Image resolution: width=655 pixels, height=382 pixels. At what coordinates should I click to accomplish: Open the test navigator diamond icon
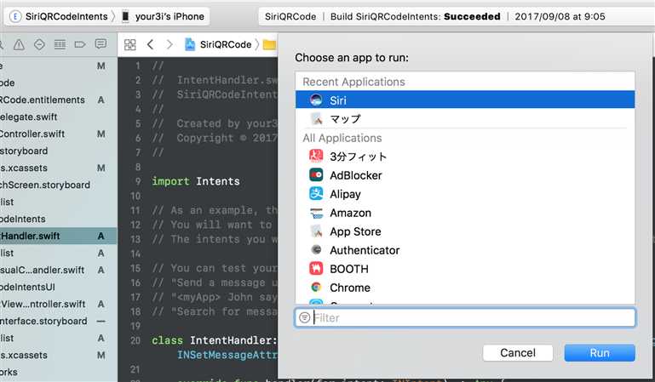pos(39,44)
